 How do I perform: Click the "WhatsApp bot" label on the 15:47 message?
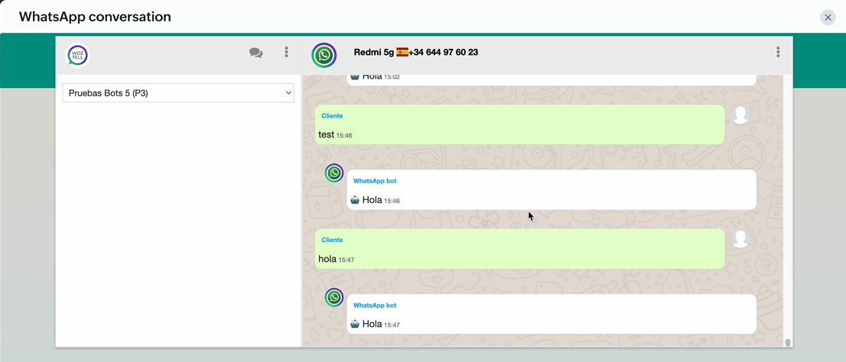tap(375, 305)
